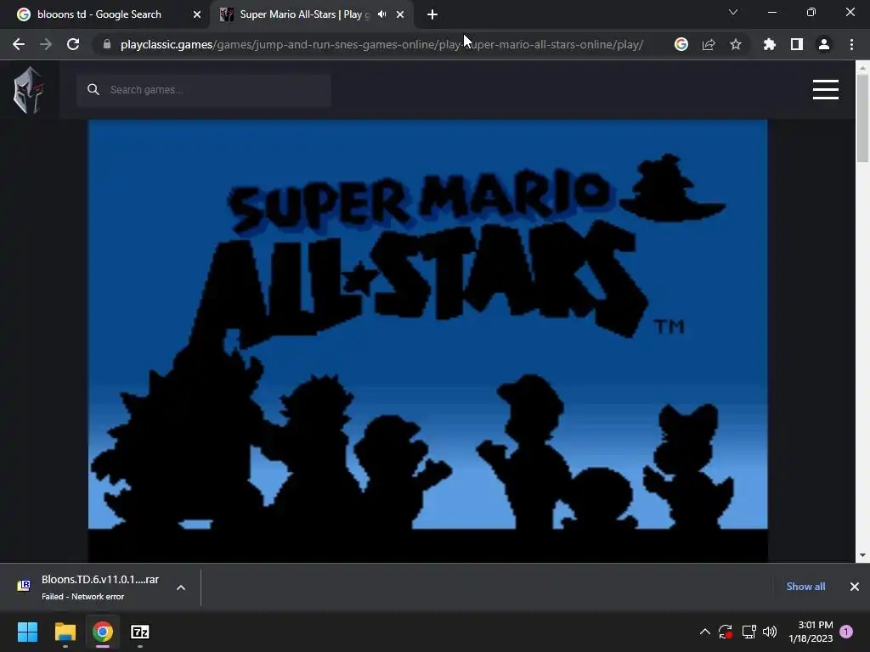870x652 pixels.
Task: Toggle the browser side panel
Action: (797, 44)
